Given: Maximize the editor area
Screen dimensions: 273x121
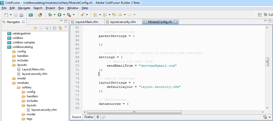Looking at the screenshot, I should pos(270,21).
